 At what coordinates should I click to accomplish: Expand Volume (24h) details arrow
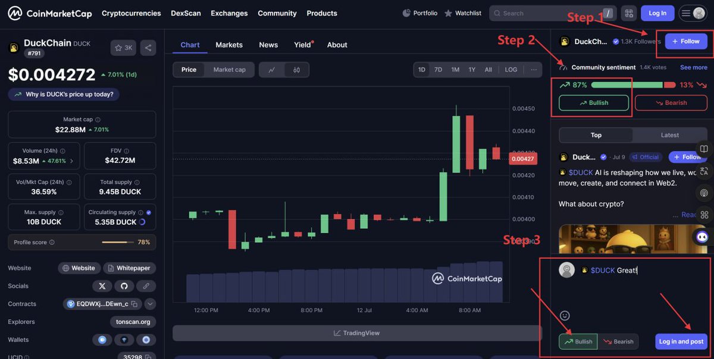72,161
